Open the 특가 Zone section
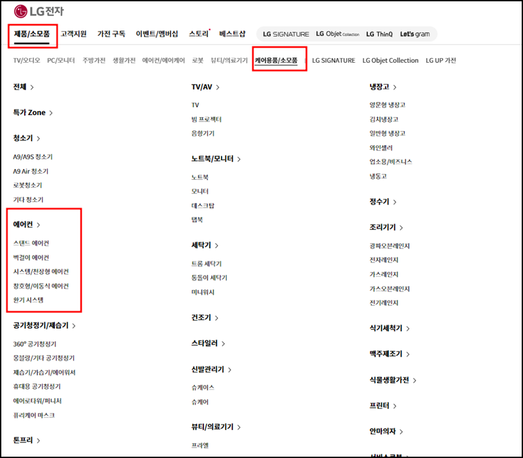523x458 pixels. point(31,112)
